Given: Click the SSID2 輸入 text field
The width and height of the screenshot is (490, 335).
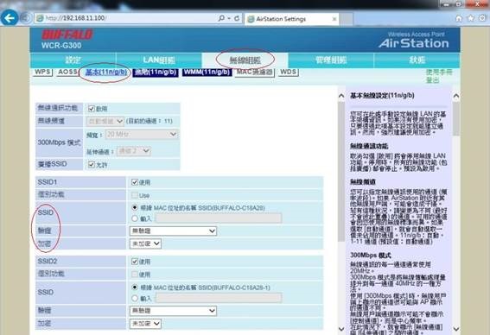Looking at the screenshot, I should coord(219,298).
